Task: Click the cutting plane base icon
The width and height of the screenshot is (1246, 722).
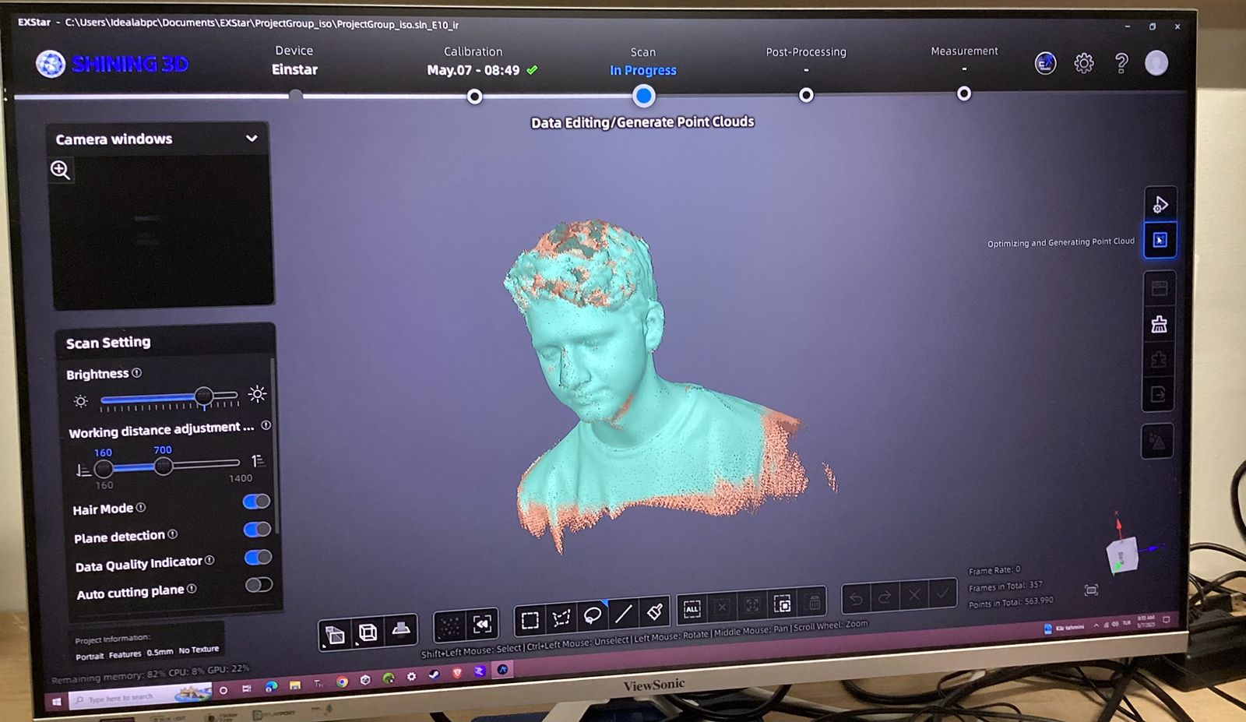Action: point(401,629)
